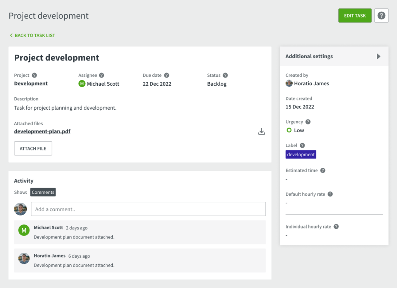
Task: Open the help button beside EDIT TASK
Action: (381, 16)
